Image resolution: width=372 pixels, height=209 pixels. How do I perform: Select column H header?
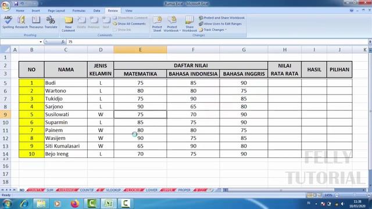point(285,50)
